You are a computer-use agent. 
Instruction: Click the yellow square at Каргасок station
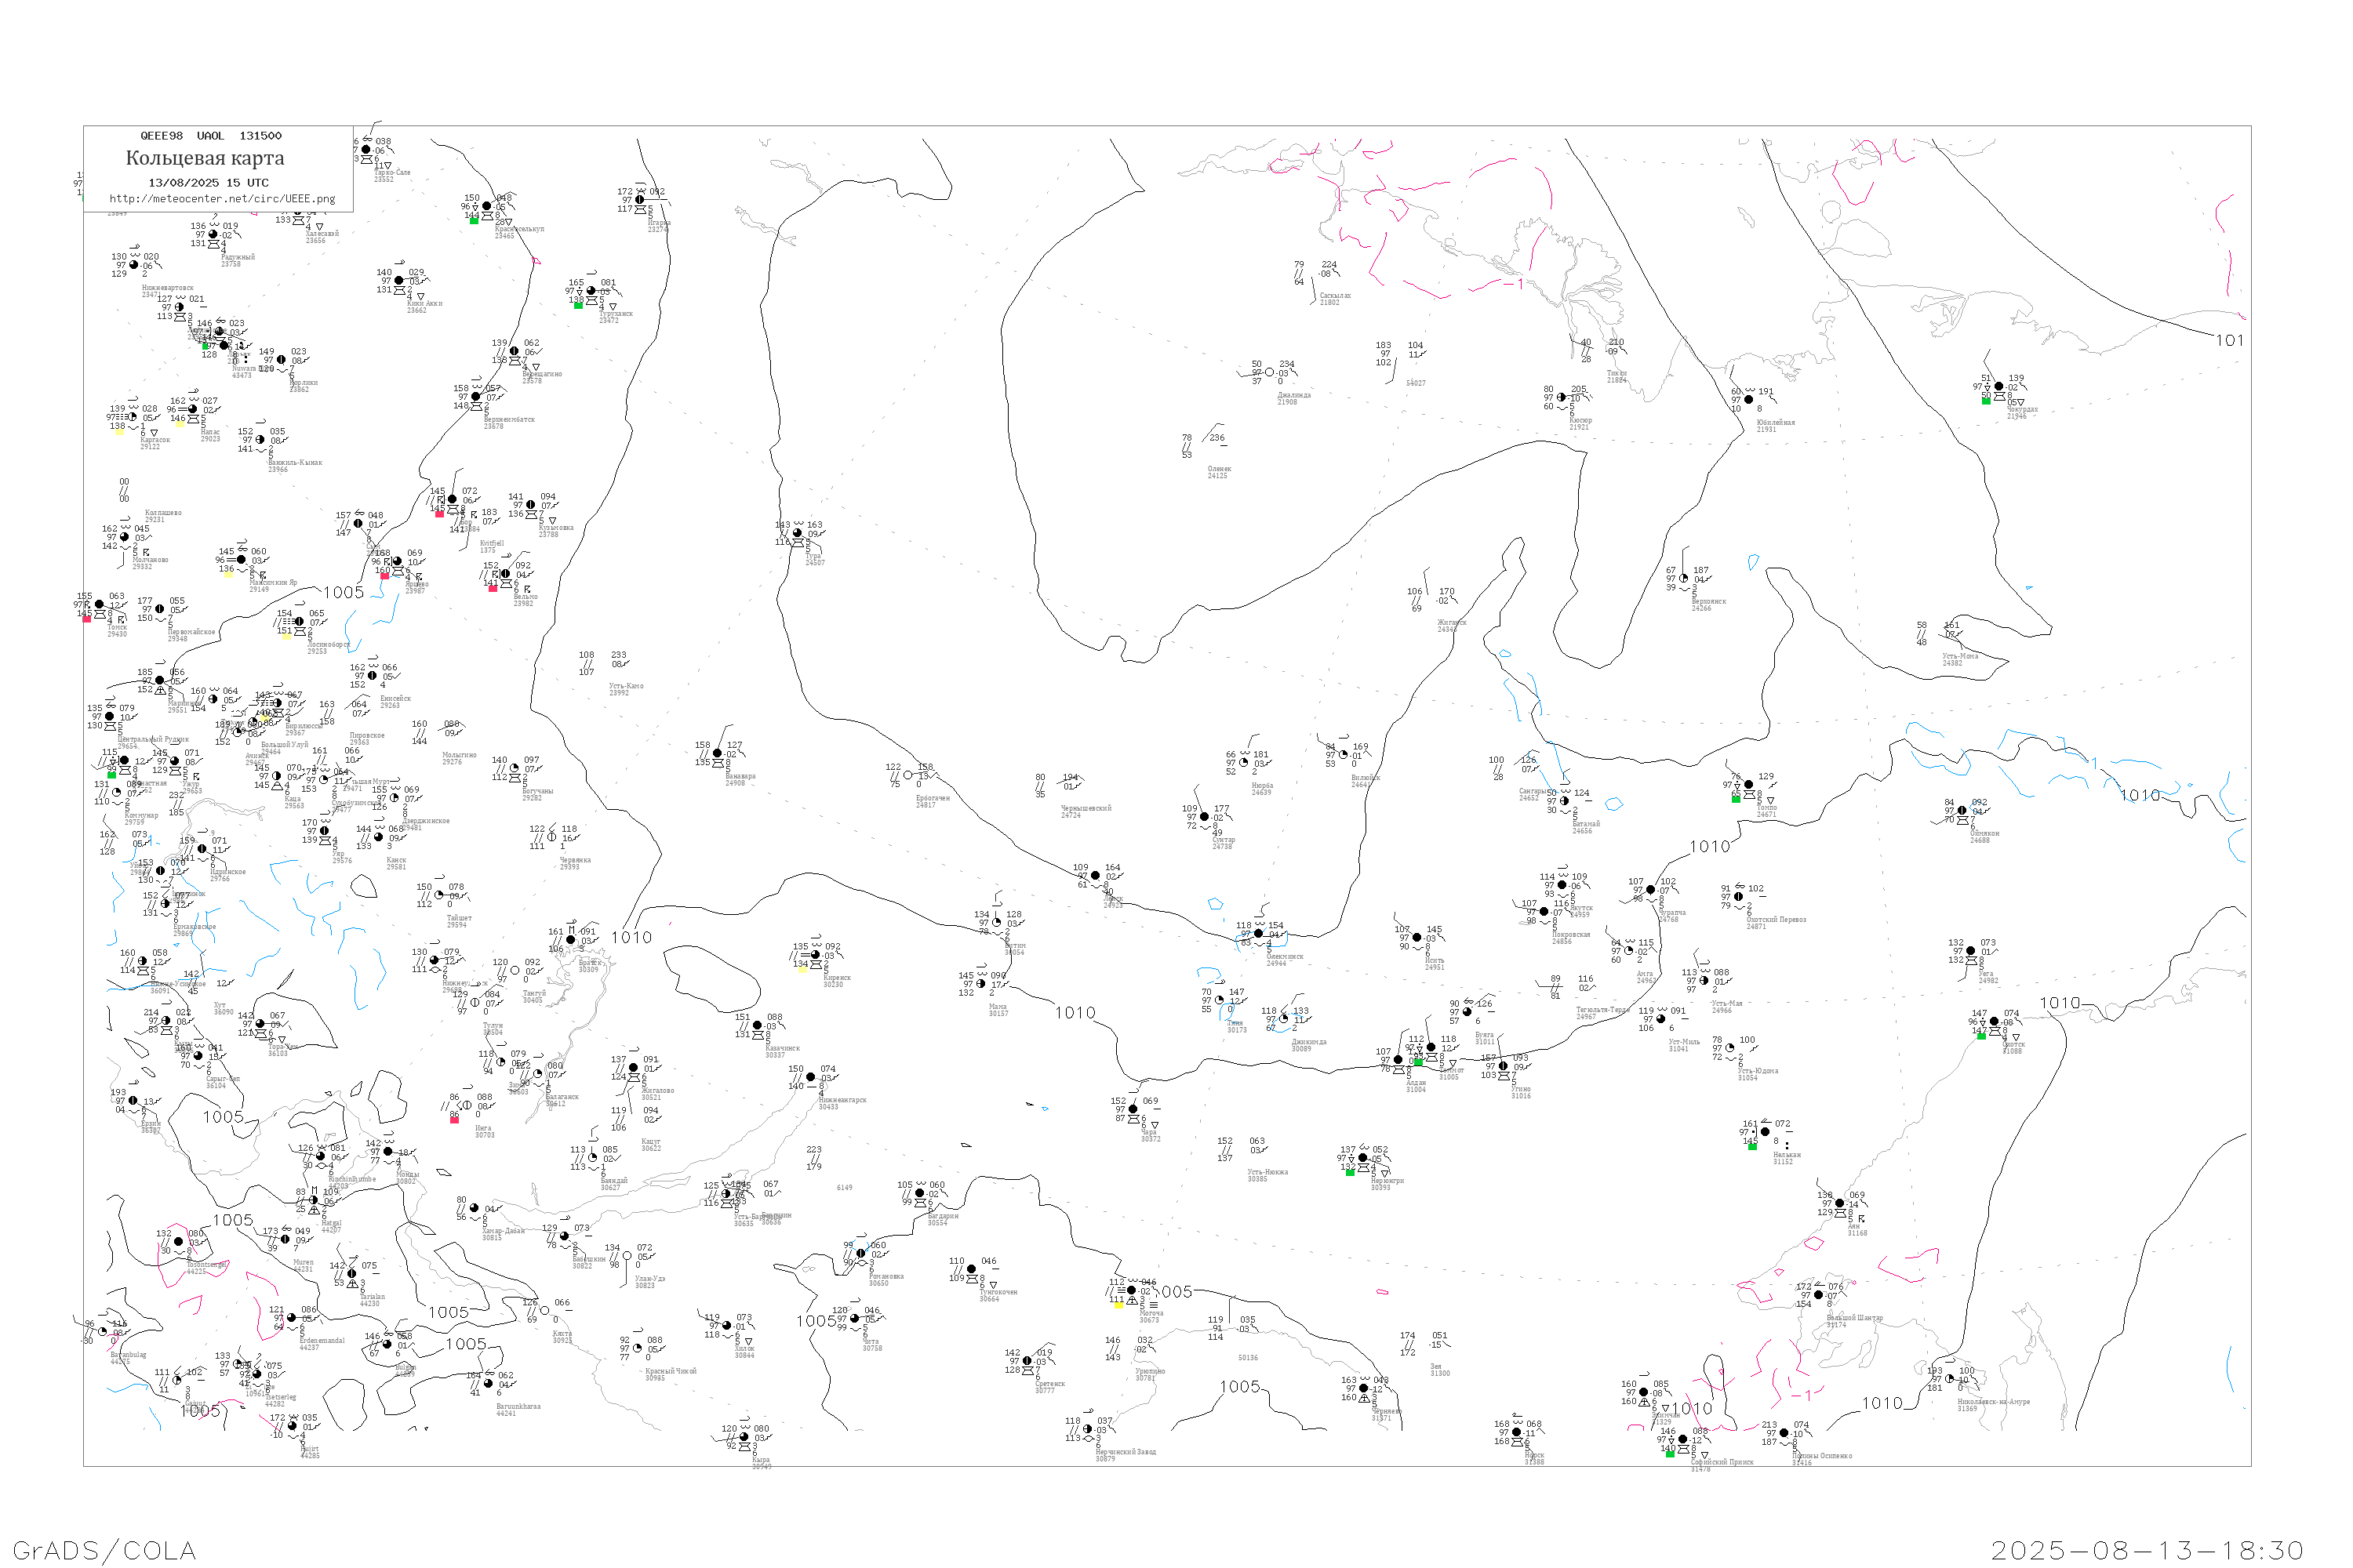click(120, 432)
